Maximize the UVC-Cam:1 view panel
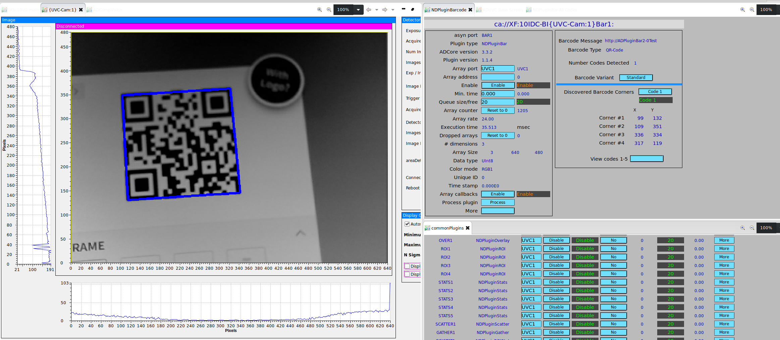Screen dimensions: 780x340 point(413,9)
